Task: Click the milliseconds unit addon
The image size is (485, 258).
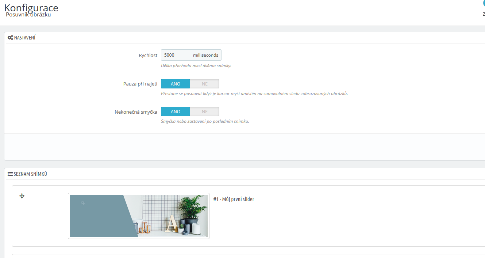Action: click(x=205, y=55)
